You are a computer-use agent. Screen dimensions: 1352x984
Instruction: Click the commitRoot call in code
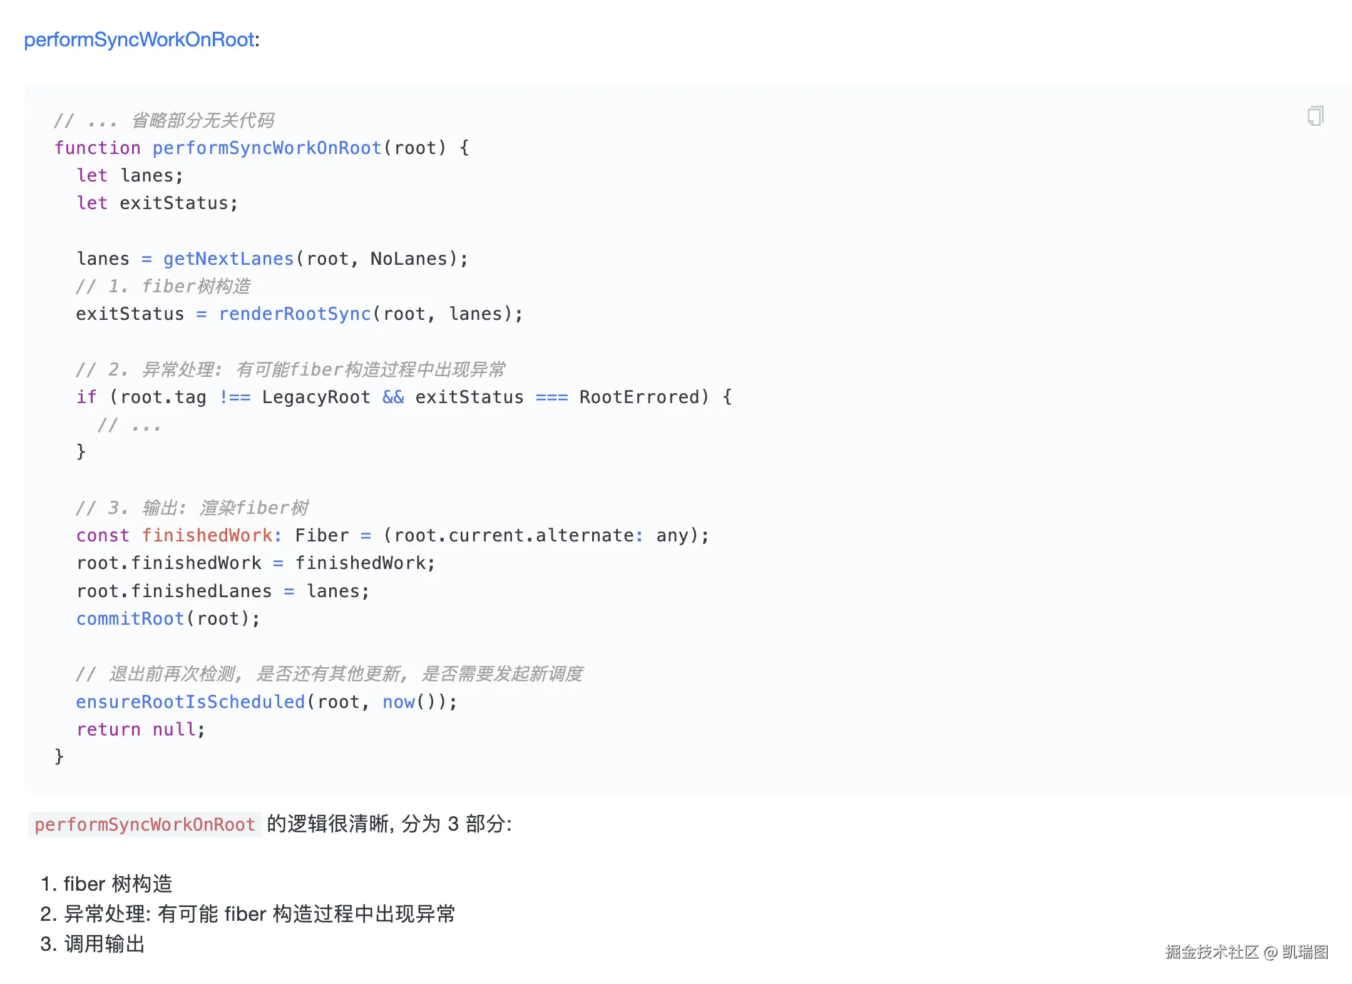click(130, 618)
